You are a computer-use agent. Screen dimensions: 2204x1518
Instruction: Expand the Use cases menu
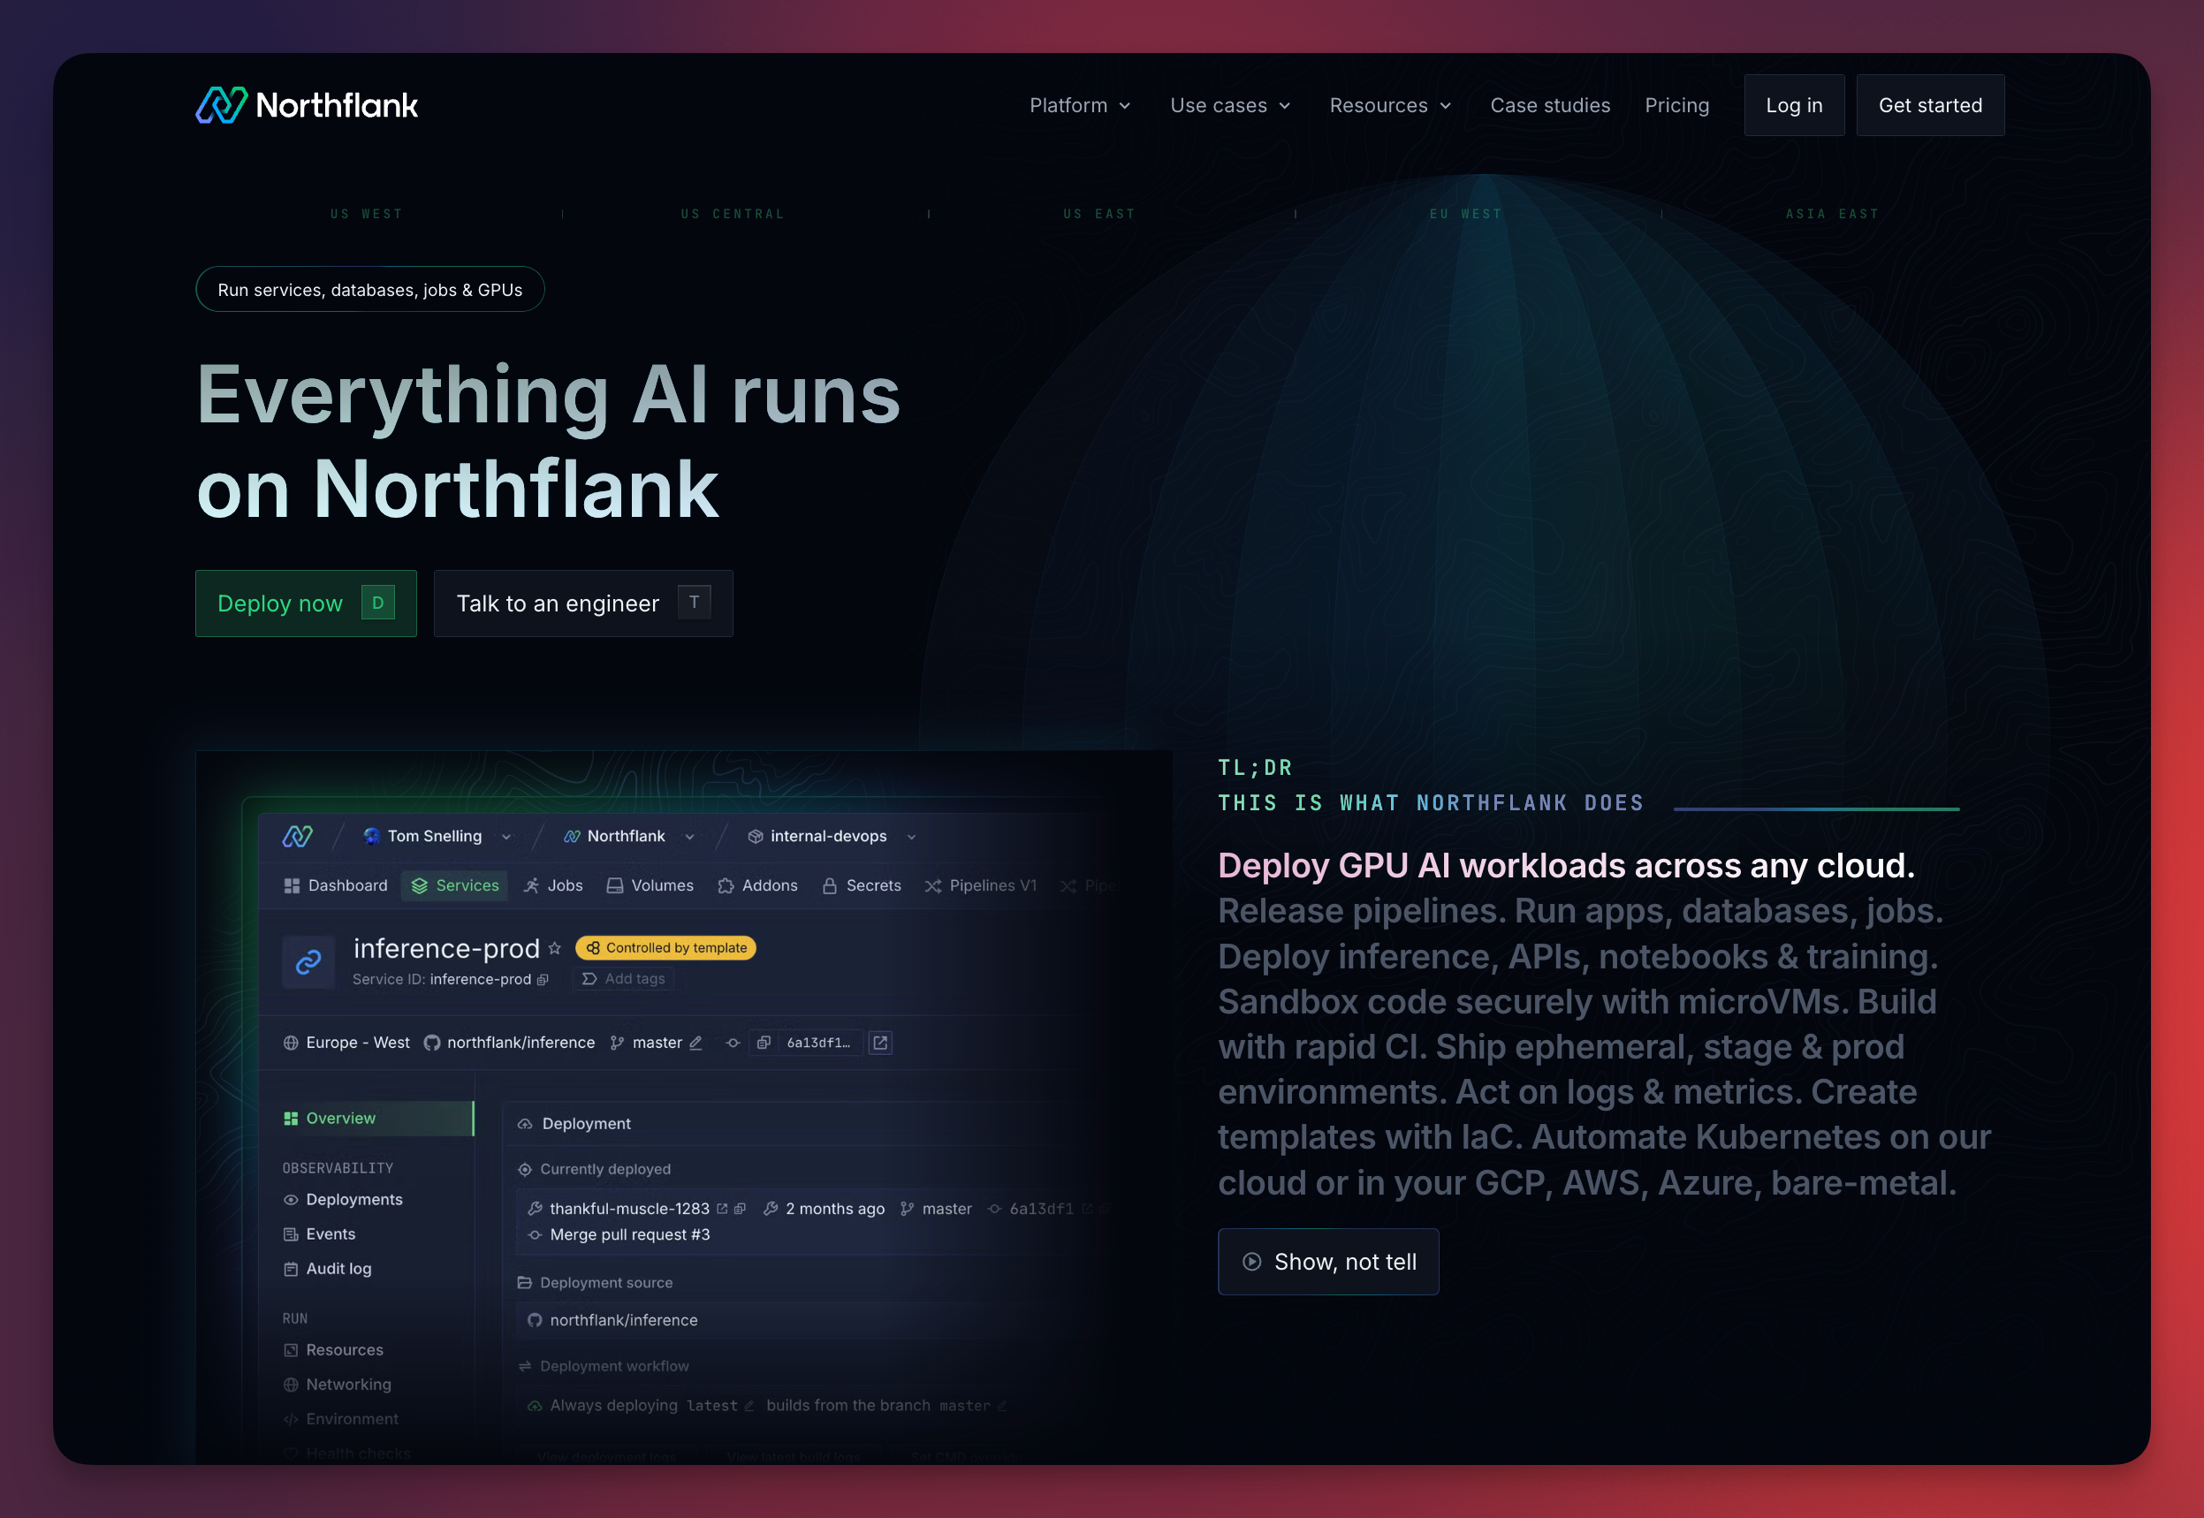pos(1230,104)
